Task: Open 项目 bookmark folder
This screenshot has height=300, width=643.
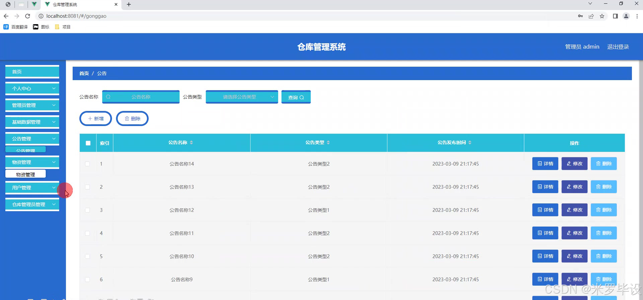Action: [x=63, y=27]
